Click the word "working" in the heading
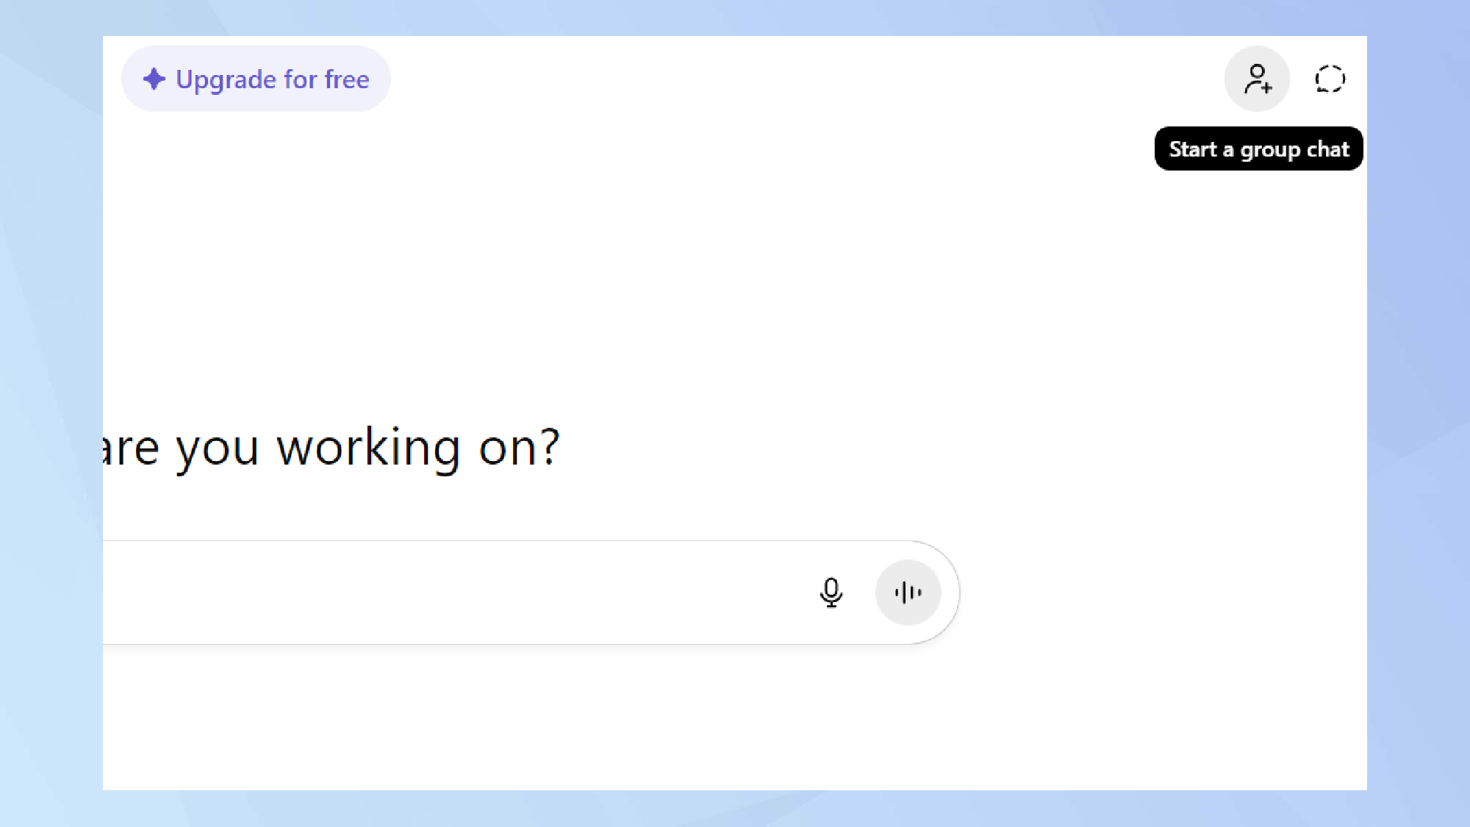 [368, 447]
